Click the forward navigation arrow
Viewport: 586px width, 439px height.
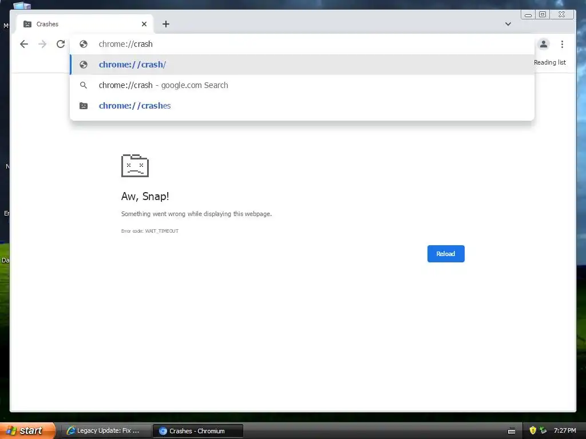(x=42, y=44)
